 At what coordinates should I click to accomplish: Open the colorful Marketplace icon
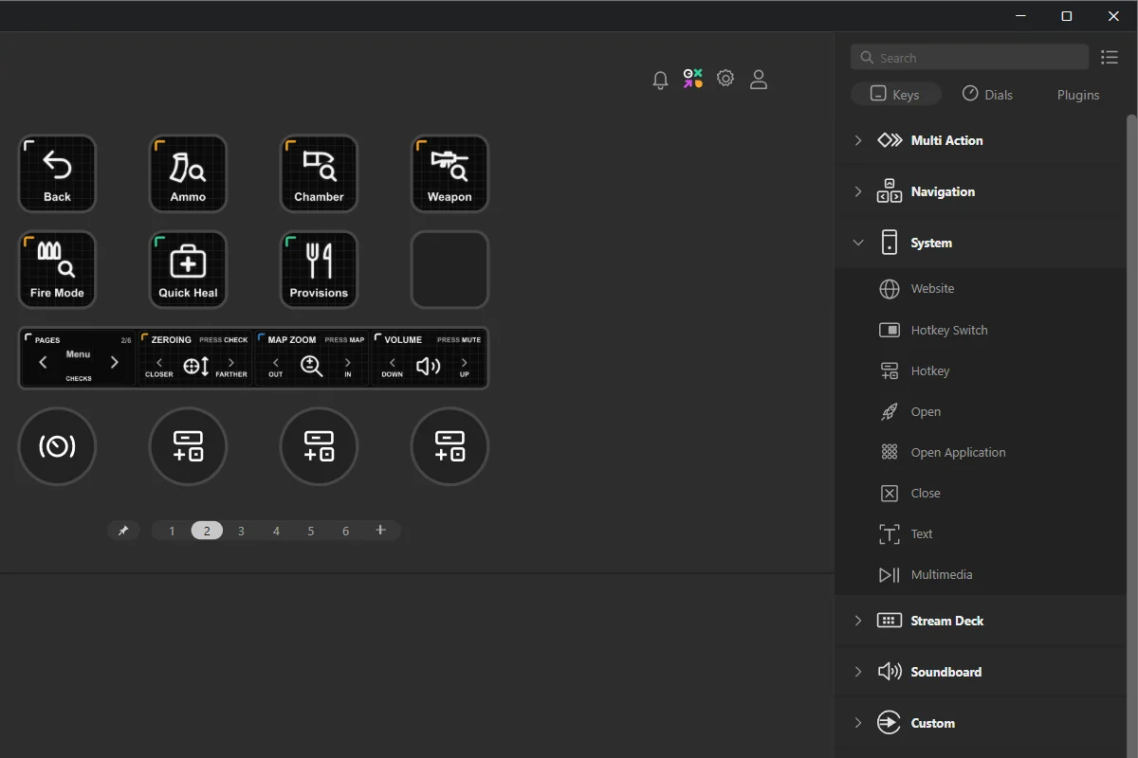tap(693, 79)
